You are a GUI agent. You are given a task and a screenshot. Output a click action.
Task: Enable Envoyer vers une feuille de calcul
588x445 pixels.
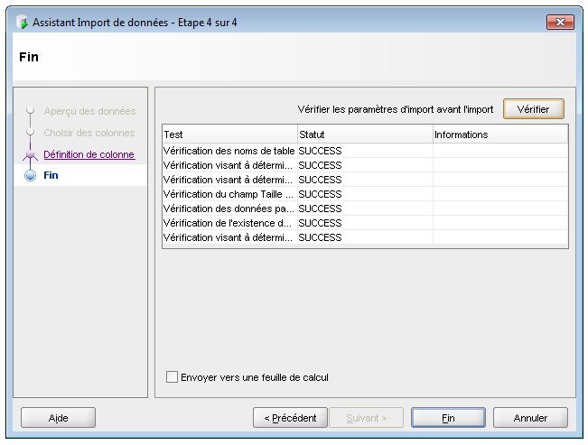(173, 377)
